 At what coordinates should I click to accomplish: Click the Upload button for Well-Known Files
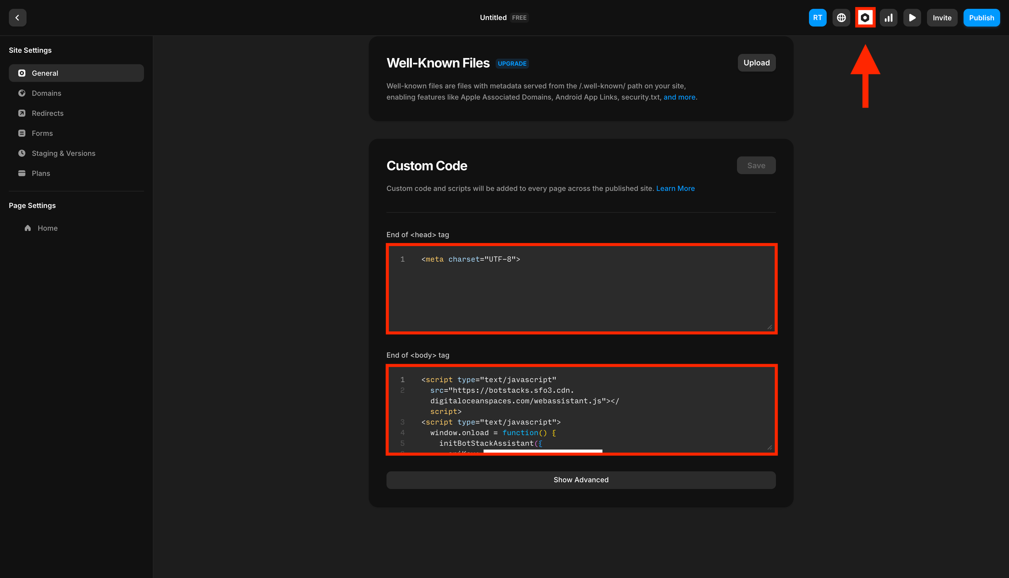[756, 62]
